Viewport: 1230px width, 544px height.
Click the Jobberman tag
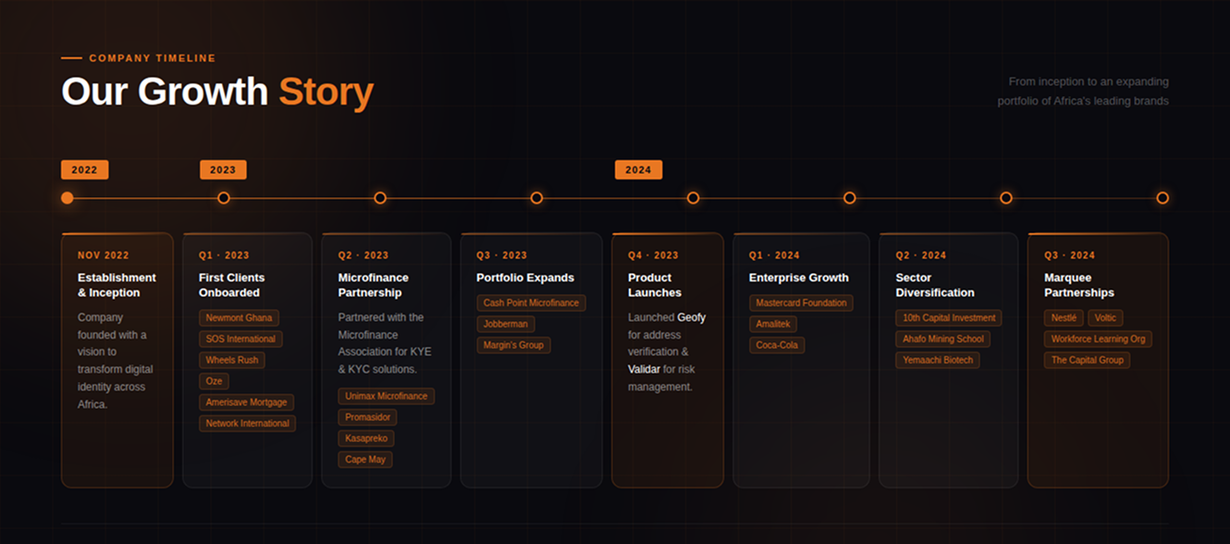point(506,324)
